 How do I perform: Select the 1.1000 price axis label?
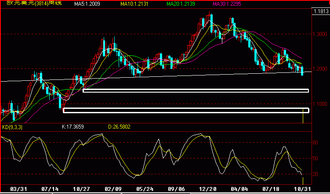320,104
